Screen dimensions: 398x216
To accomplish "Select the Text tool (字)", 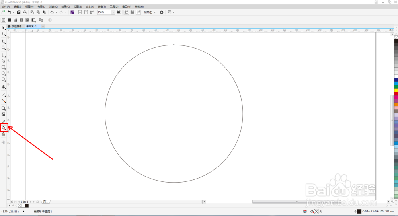I will (x=3, y=87).
